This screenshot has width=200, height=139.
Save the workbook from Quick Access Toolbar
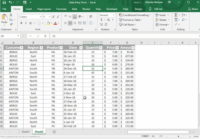coord(4,2)
